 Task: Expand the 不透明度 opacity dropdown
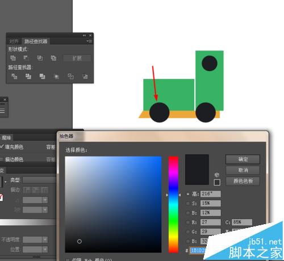click(x=45, y=239)
